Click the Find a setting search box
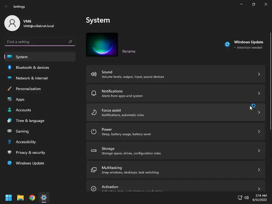Screen dimensions: 272x204 click(x=37, y=42)
